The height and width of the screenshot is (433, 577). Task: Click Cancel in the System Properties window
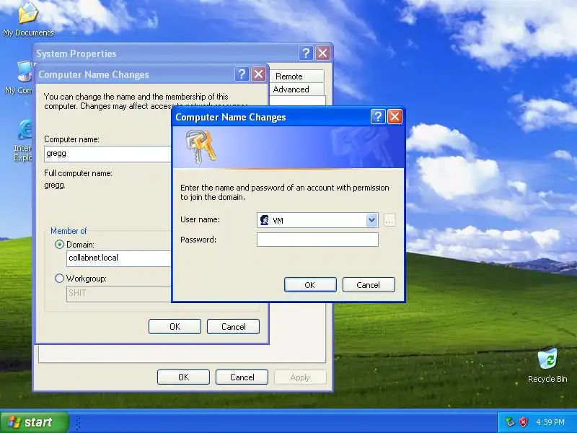242,377
